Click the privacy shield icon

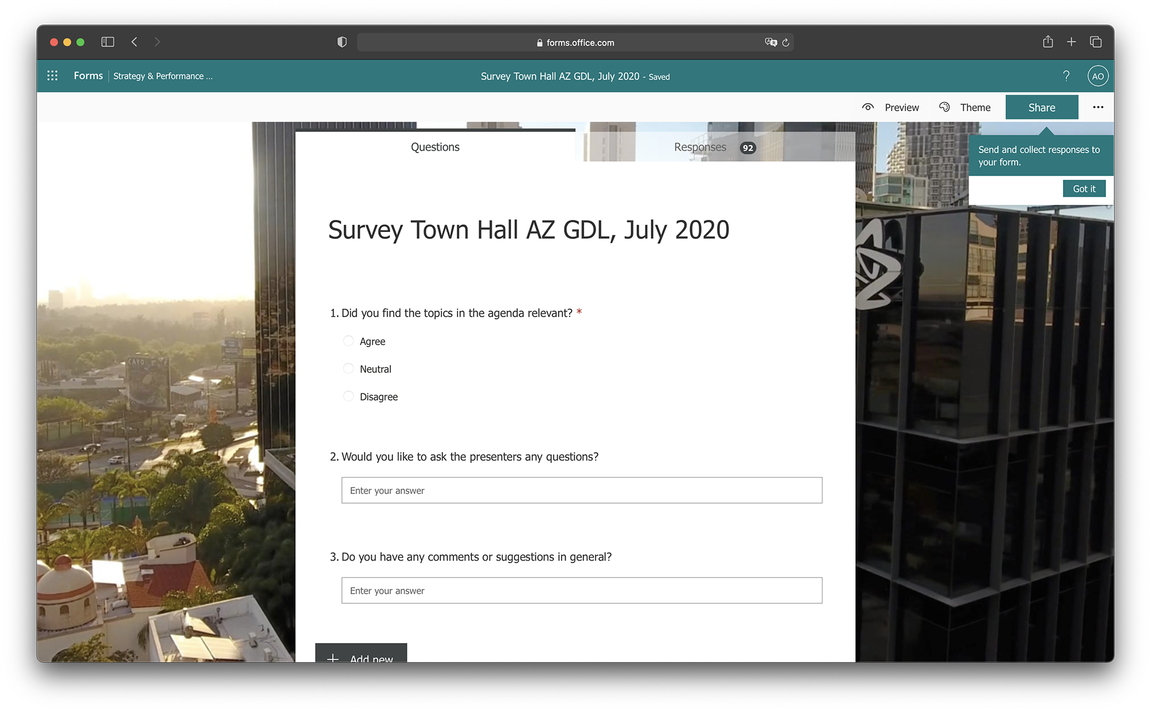tap(342, 42)
